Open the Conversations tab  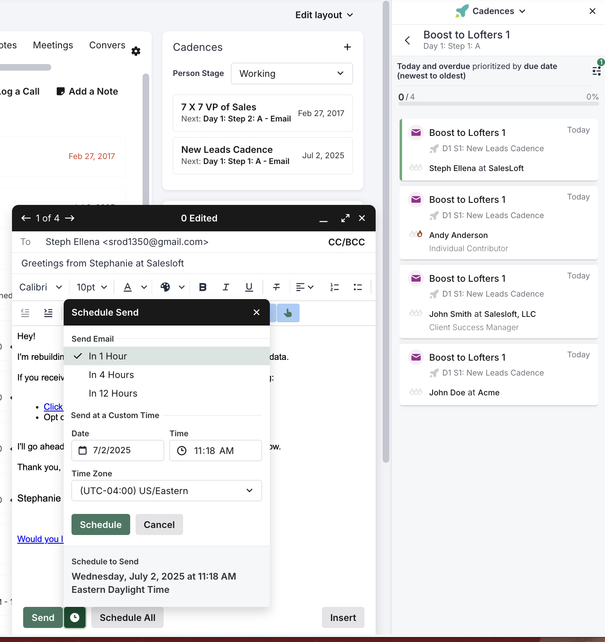tap(107, 45)
